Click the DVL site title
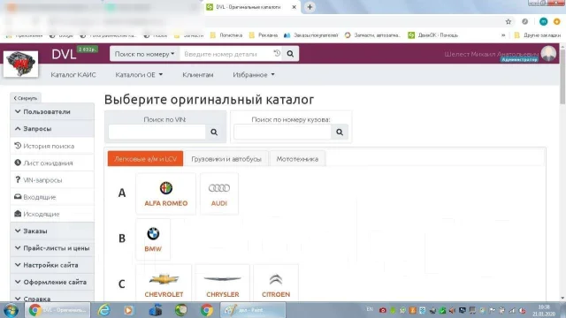Image resolution: width=566 pixels, height=318 pixels. pos(64,55)
